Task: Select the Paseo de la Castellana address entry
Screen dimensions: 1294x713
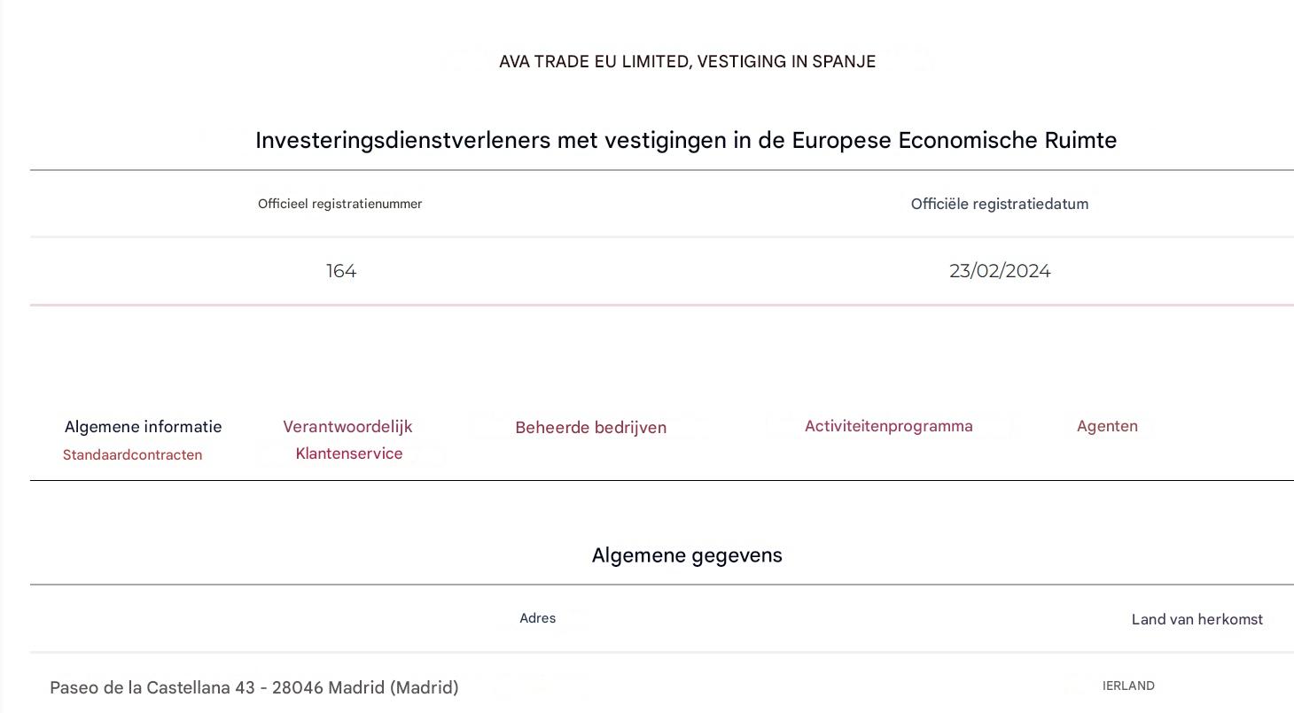Action: [x=254, y=687]
